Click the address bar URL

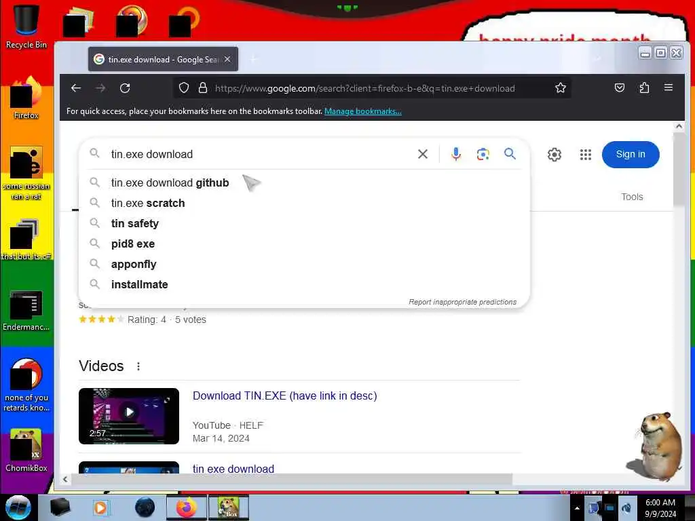[x=364, y=88]
